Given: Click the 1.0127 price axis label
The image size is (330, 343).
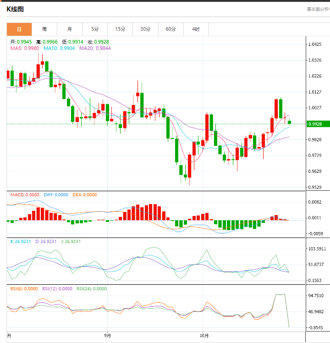Looking at the screenshot, I should coord(315,92).
